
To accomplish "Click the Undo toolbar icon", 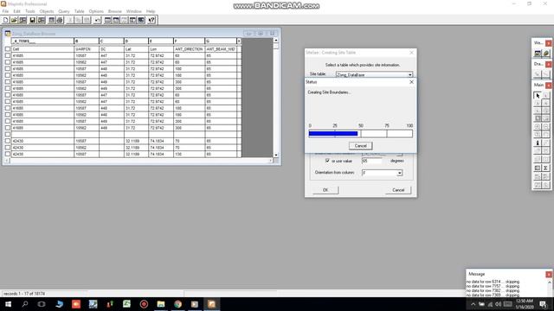I will click(x=98, y=20).
